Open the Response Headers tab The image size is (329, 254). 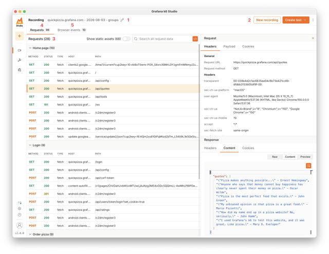[210, 148]
